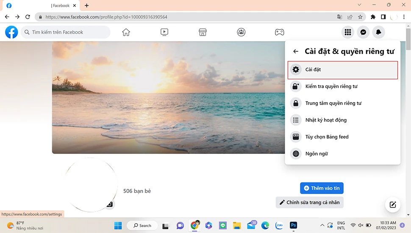The height and width of the screenshot is (233, 411).
Task: Open Photoshop from the Windows taskbar
Action: point(293,225)
